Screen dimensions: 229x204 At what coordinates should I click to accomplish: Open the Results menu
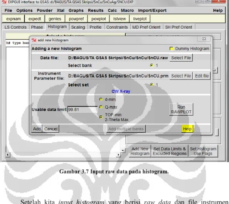96,10
